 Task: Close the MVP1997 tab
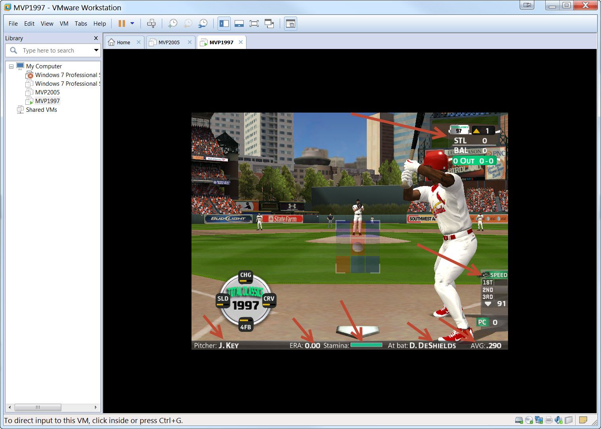[x=241, y=42]
